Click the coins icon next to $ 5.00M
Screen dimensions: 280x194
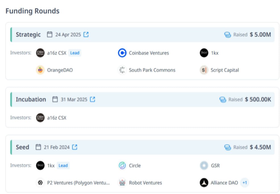pos(228,35)
